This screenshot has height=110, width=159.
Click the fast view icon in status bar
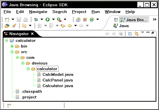tap(9, 105)
